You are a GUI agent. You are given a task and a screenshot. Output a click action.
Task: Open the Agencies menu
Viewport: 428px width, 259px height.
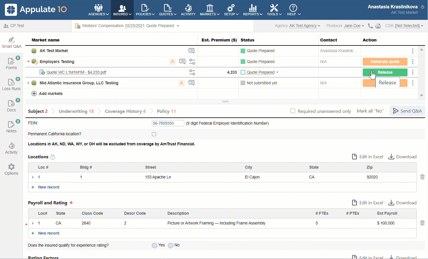click(98, 10)
